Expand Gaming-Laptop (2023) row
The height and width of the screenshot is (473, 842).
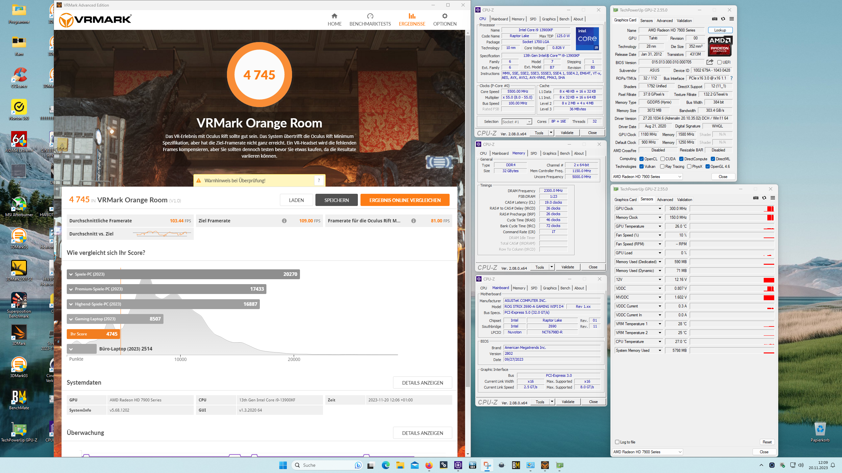point(115,319)
